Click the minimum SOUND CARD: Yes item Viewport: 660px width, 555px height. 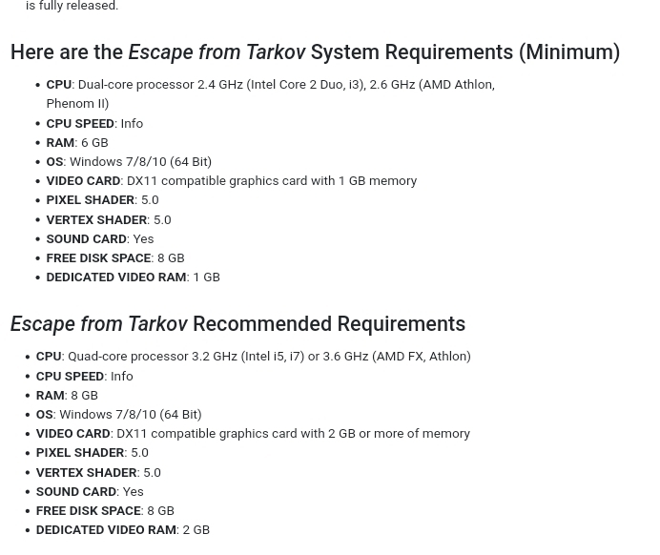click(100, 239)
